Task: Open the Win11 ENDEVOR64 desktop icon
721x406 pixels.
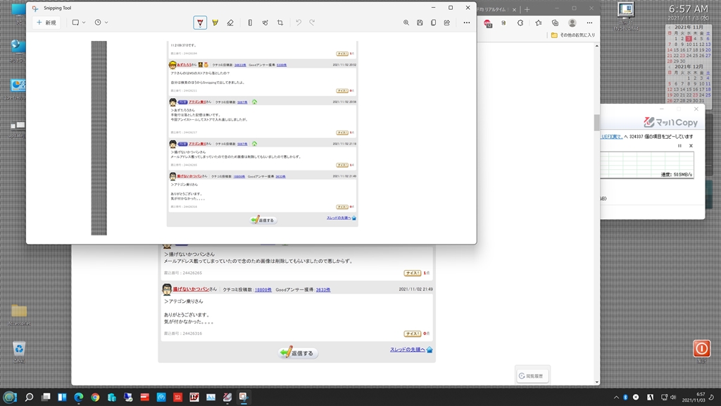Action: point(626,16)
